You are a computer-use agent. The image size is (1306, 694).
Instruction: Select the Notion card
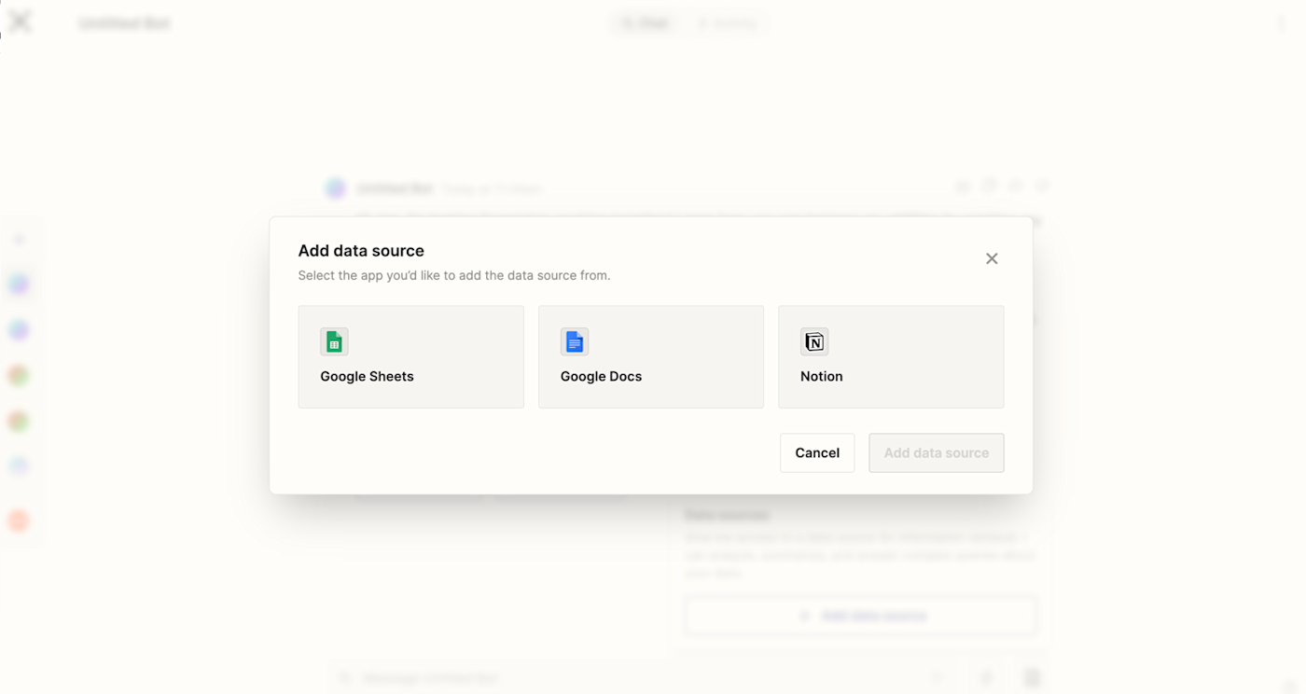pos(891,356)
